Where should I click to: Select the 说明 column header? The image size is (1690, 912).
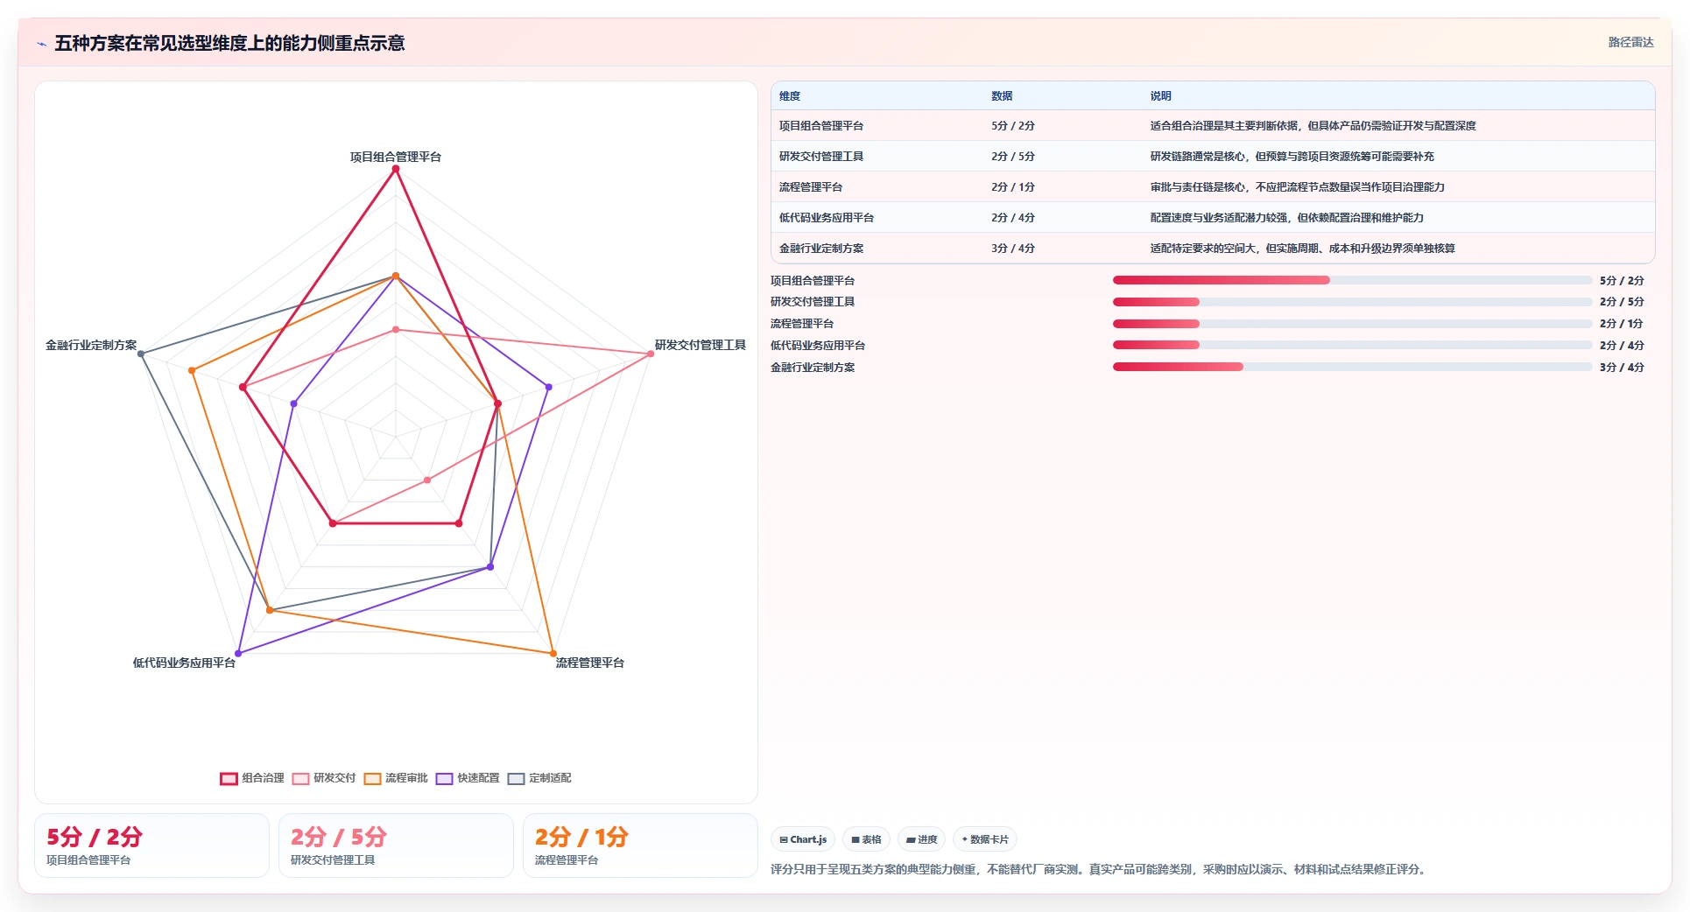point(1160,96)
